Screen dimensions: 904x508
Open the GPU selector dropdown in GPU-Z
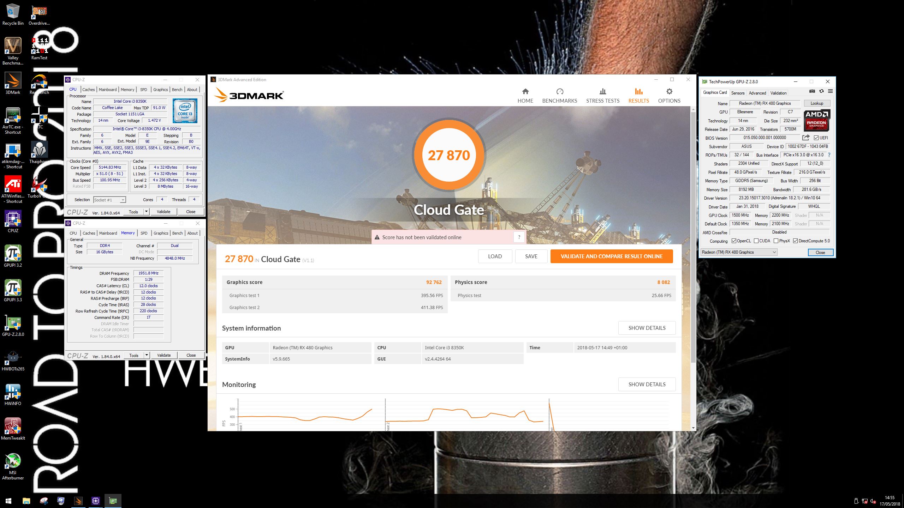739,252
